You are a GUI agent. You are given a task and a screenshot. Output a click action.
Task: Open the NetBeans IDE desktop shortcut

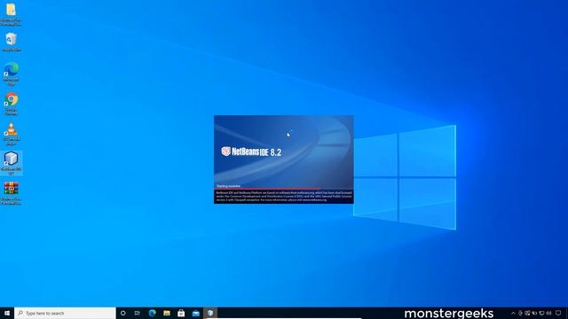point(11,163)
